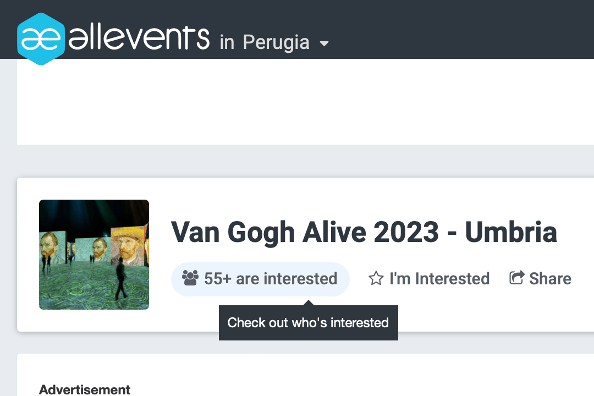This screenshot has width=594, height=396.
Task: Click the allevents hexagon logo icon
Action: [41, 38]
